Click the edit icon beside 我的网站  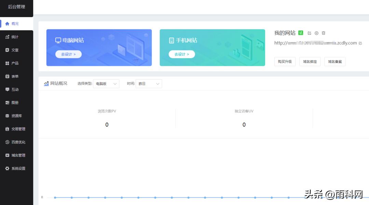pyautogui.click(x=310, y=33)
